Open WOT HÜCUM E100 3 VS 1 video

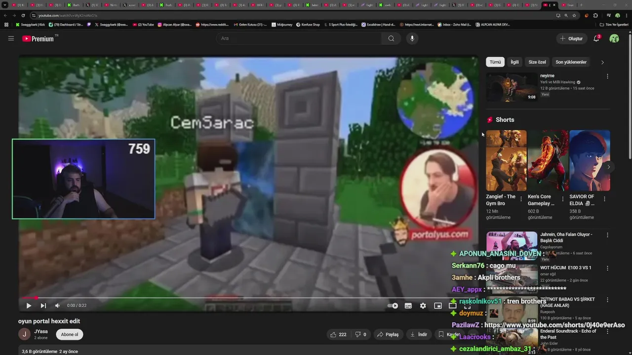(x=566, y=268)
